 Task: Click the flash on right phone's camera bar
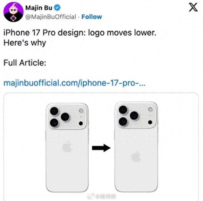pos(150,109)
